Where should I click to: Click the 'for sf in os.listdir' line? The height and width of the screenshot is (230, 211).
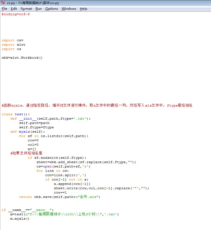[54, 136]
